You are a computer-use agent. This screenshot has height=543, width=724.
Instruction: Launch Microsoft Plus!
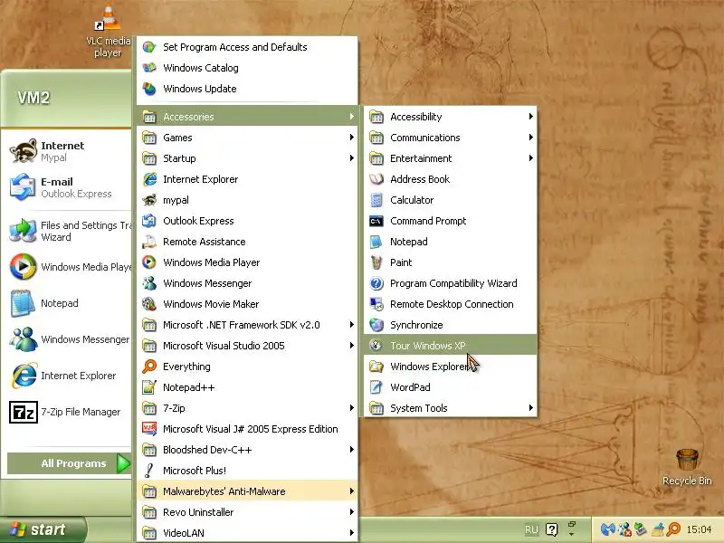247,470
